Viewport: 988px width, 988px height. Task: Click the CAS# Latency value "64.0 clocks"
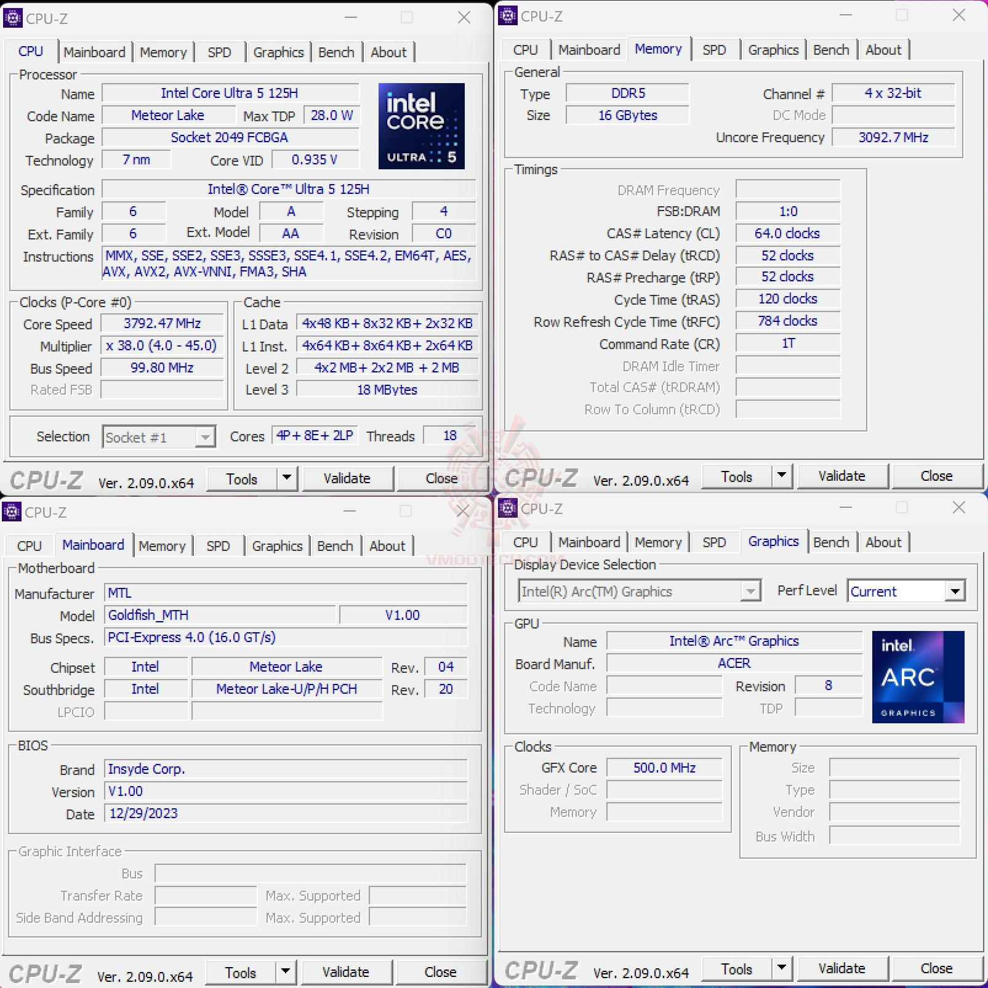[x=788, y=233]
